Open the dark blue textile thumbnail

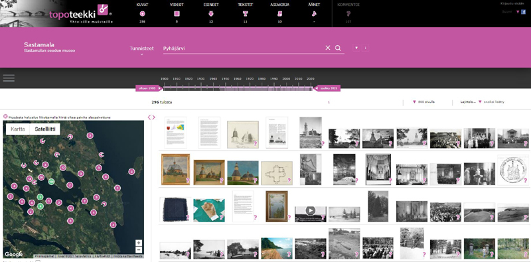click(175, 210)
